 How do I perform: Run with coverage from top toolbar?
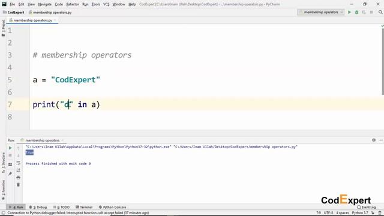pos(364,12)
